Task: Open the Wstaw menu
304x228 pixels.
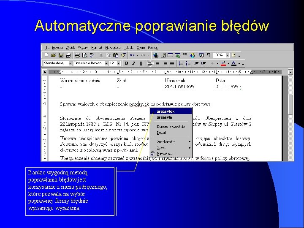Action: click(x=83, y=47)
